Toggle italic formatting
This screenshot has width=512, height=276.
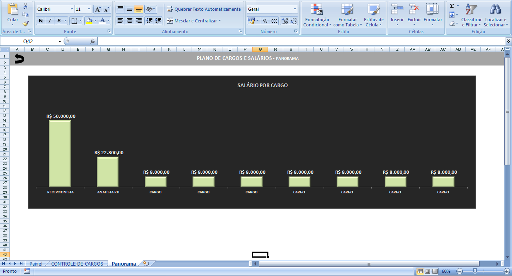50,21
